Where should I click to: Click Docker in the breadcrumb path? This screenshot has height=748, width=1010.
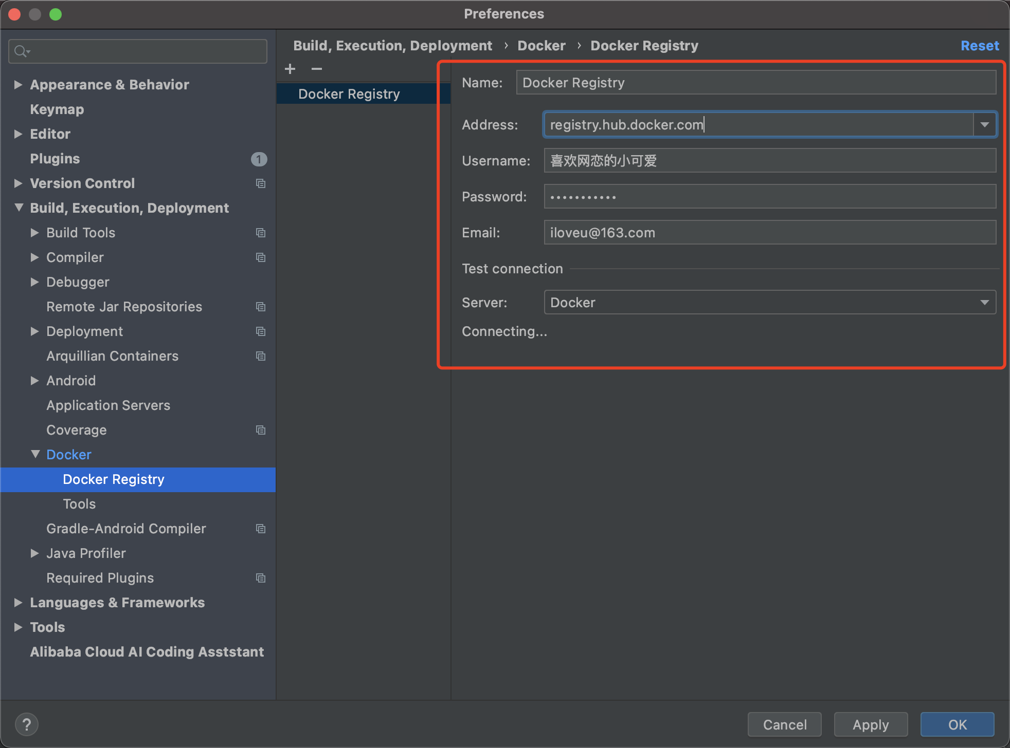[x=542, y=46]
